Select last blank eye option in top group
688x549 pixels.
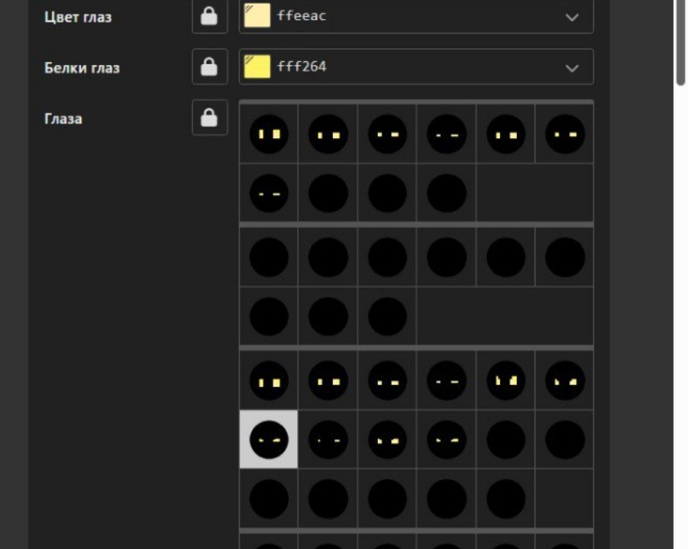pyautogui.click(x=446, y=193)
